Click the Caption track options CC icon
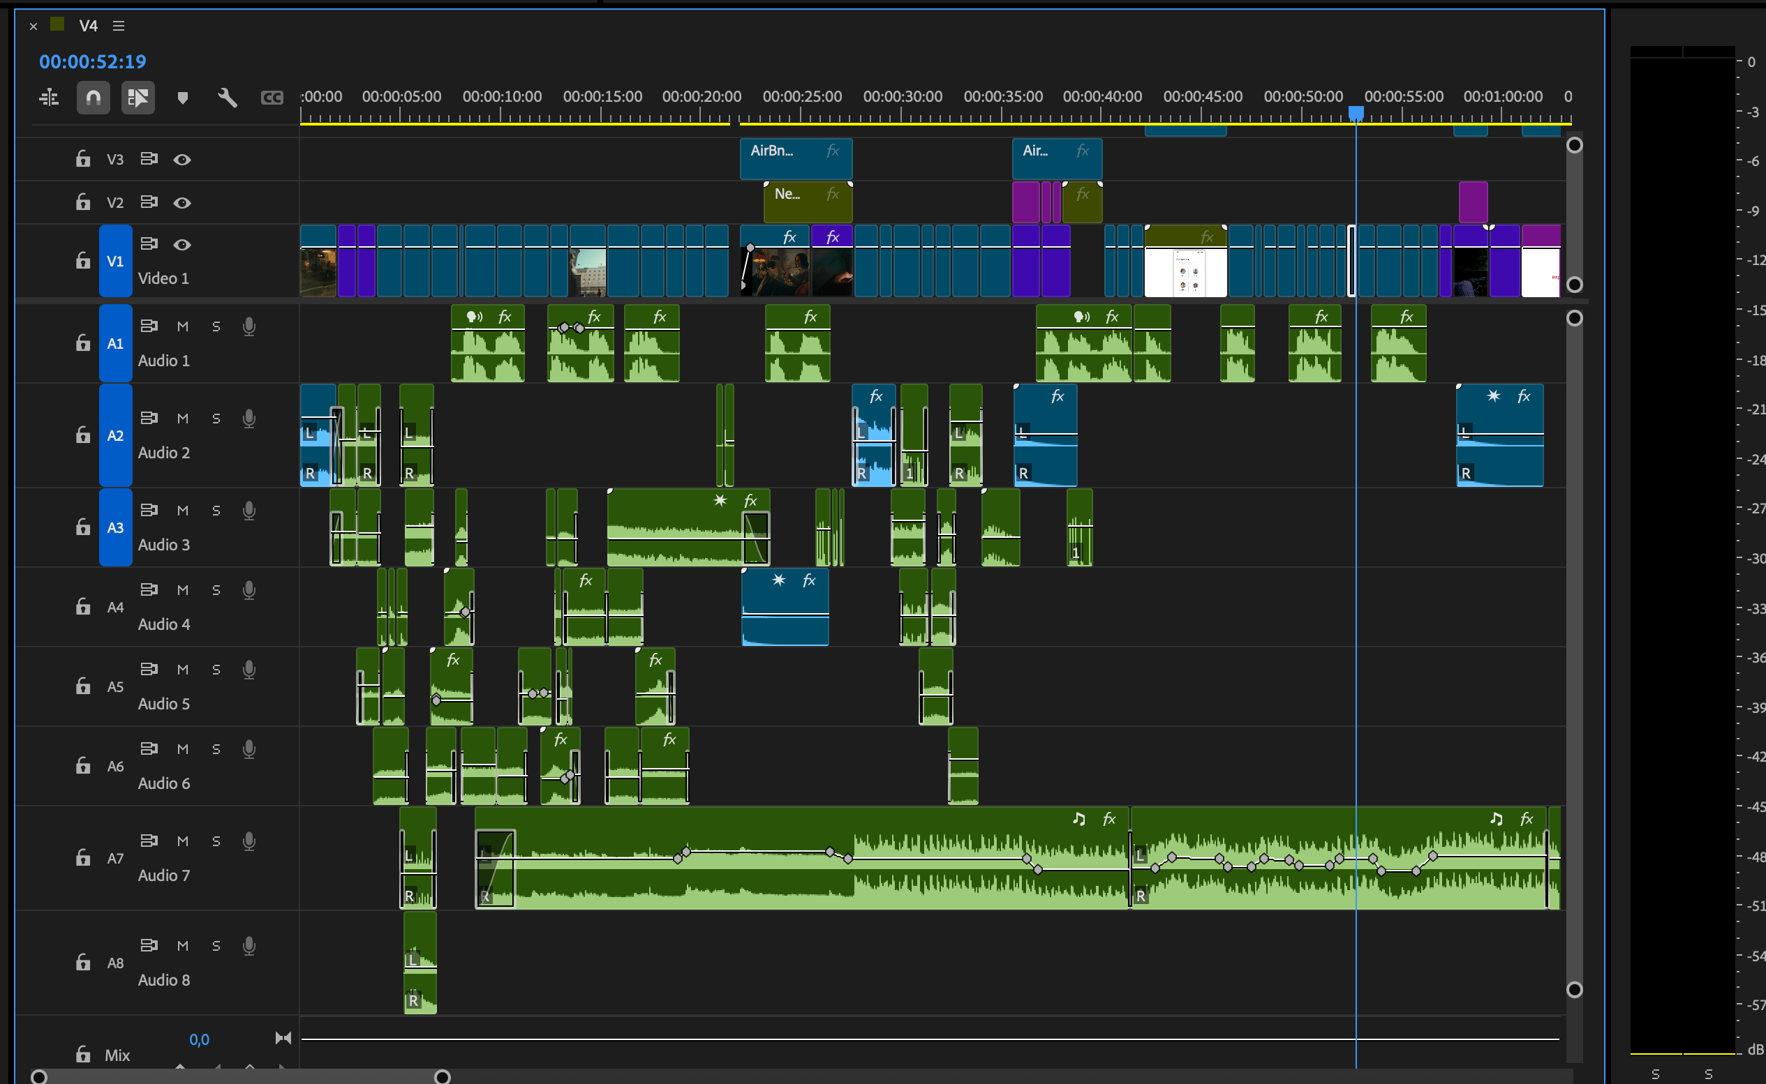Image resolution: width=1766 pixels, height=1084 pixels. point(272,98)
